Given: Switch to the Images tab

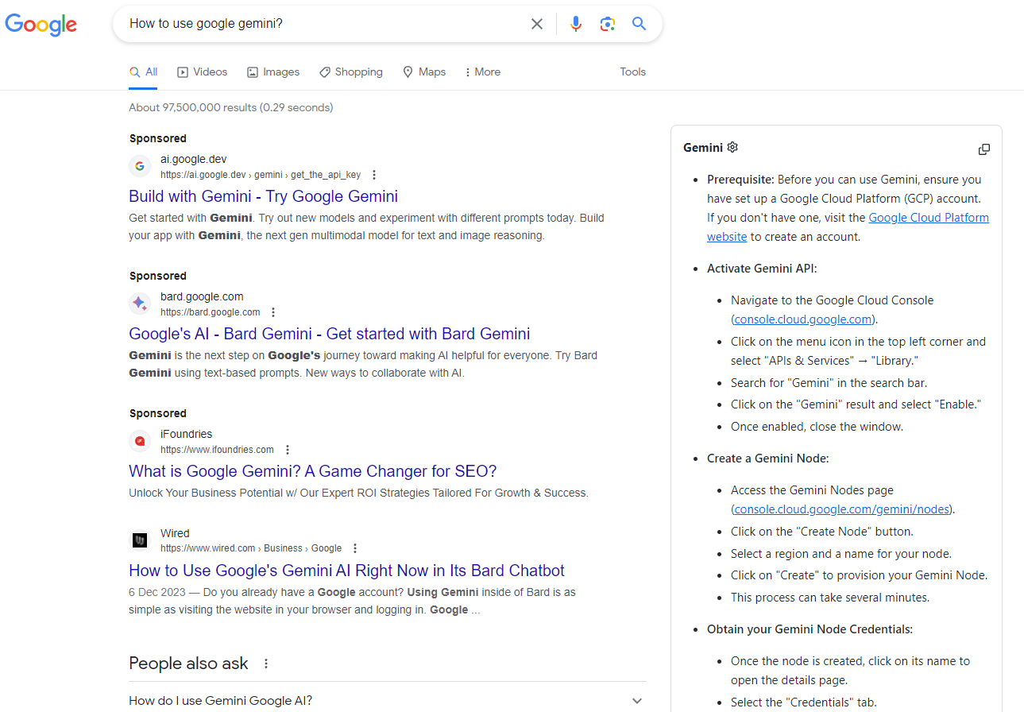Looking at the screenshot, I should point(273,72).
